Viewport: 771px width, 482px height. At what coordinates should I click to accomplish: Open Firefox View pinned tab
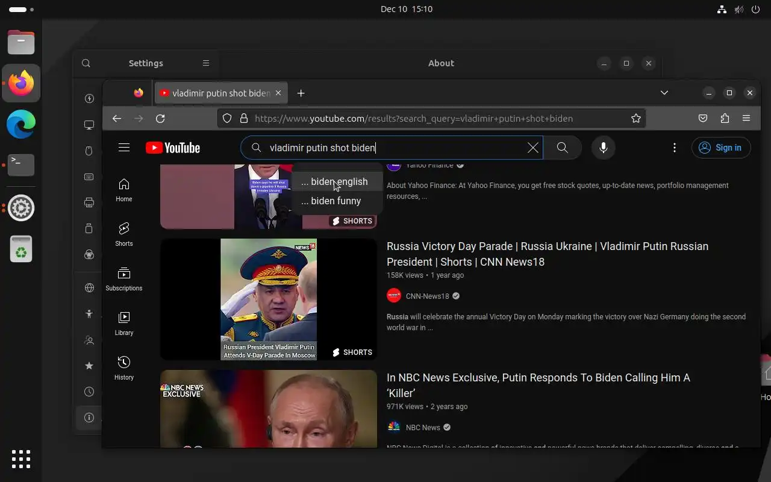[139, 93]
